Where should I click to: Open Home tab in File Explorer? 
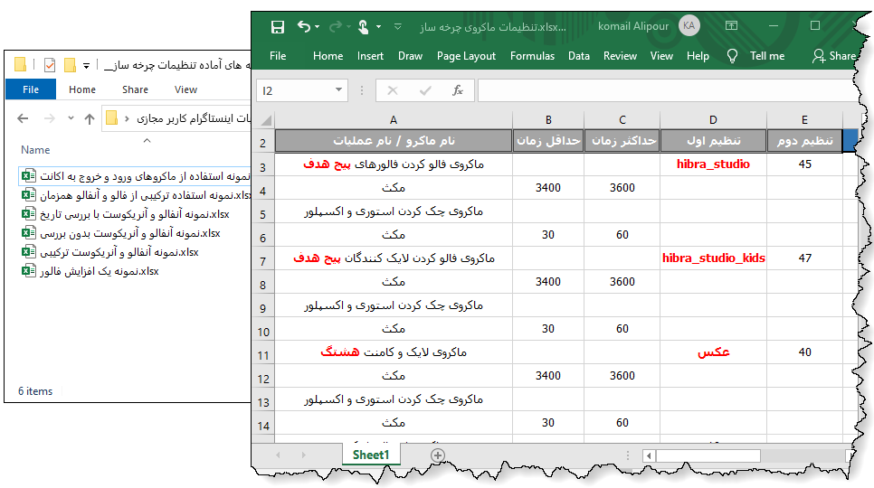82,89
